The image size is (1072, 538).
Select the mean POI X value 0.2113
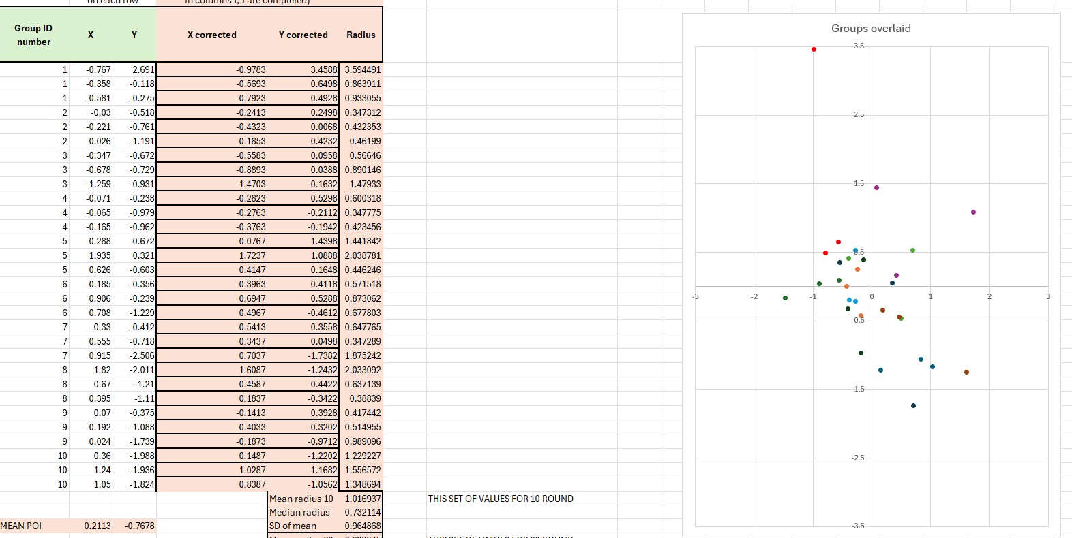pos(91,526)
